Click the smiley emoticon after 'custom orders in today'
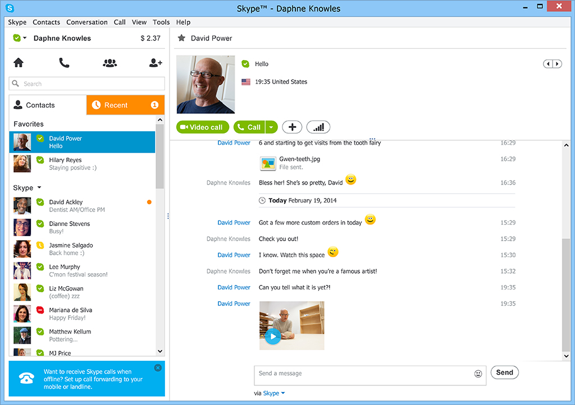The image size is (575, 405). (371, 219)
